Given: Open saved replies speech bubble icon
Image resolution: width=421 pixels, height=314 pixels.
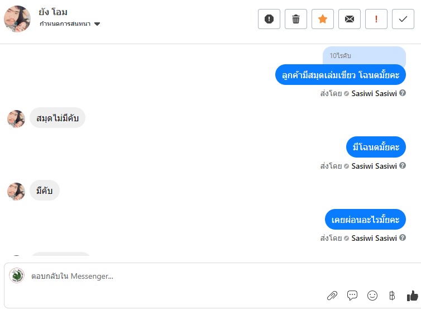Looking at the screenshot, I should [x=352, y=296].
